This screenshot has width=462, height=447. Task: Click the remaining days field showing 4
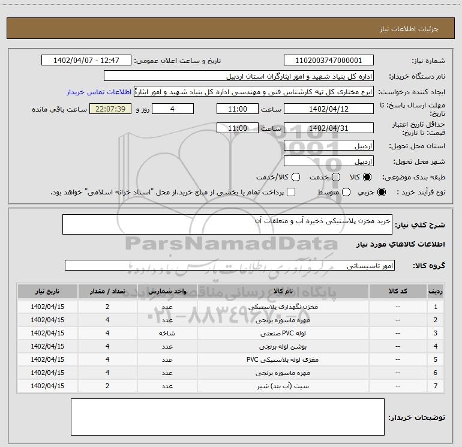coord(173,109)
